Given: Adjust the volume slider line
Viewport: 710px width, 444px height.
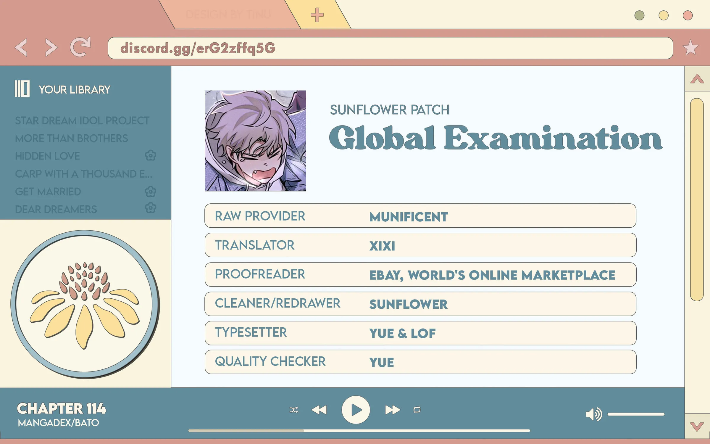Looking at the screenshot, I should [636, 414].
